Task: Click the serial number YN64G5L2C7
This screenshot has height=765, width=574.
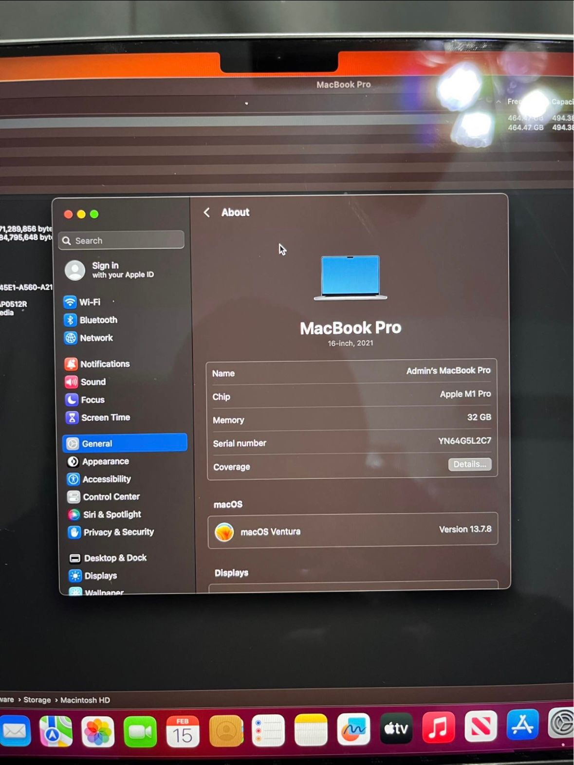Action: [464, 441]
